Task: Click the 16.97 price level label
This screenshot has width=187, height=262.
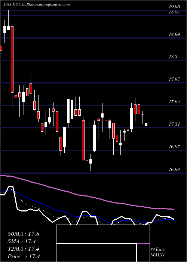Action: pos(174,147)
